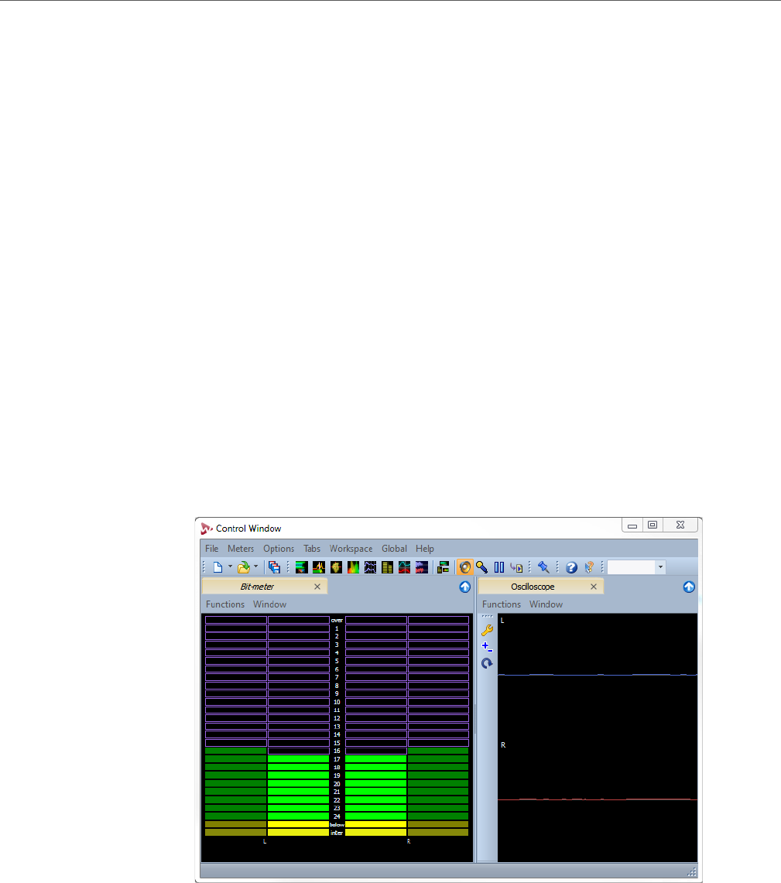Open Functions menu of the Bit-meter panel
This screenshot has height=883, width=781.
pyautogui.click(x=225, y=604)
